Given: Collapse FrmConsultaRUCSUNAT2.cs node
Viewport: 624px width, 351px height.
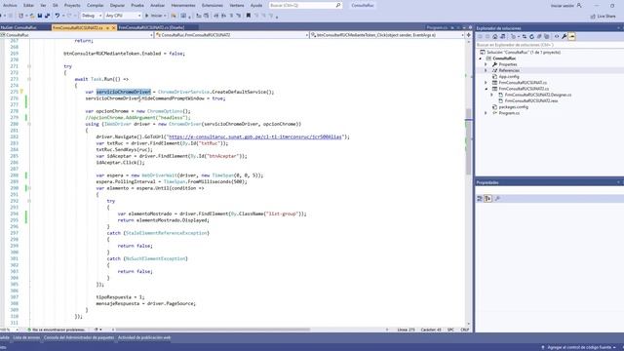Looking at the screenshot, I should pos(486,89).
